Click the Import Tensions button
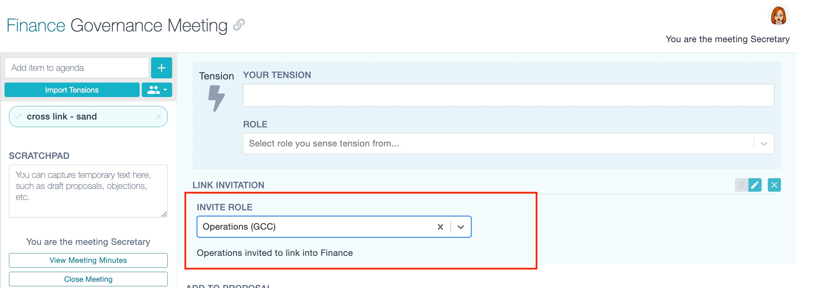The image size is (838, 288). [72, 90]
